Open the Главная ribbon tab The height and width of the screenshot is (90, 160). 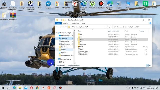point(66,23)
